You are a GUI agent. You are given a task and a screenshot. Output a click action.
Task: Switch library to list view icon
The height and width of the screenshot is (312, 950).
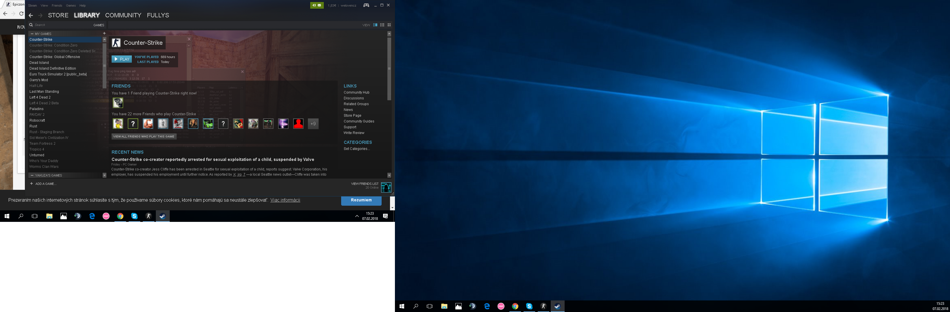[382, 25]
